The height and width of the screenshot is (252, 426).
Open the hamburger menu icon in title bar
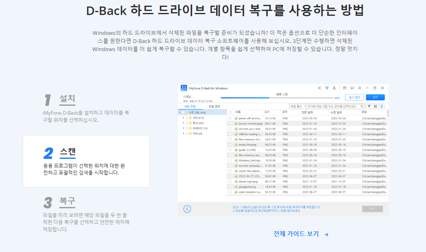[x=360, y=88]
